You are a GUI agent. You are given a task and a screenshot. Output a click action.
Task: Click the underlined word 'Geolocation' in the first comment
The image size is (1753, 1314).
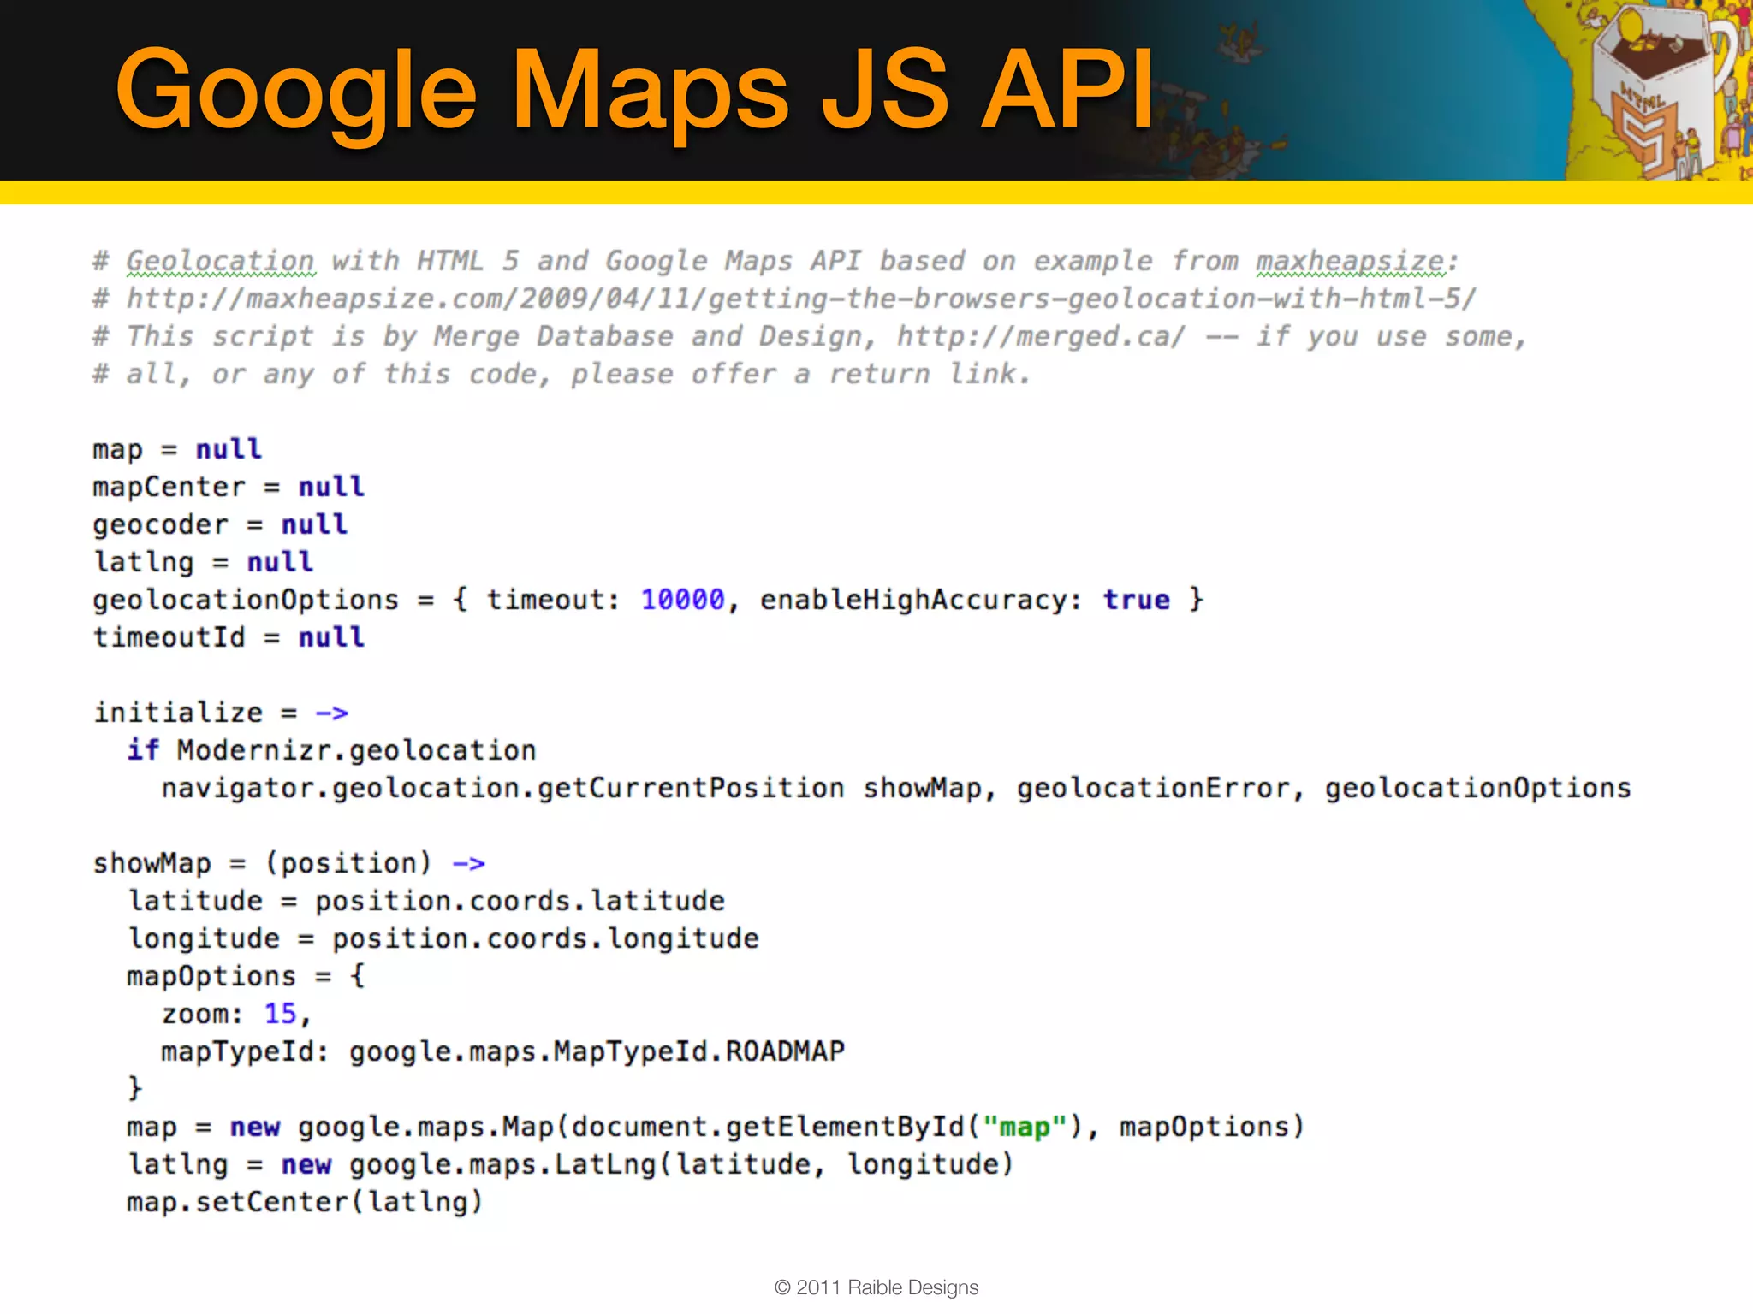[221, 261]
